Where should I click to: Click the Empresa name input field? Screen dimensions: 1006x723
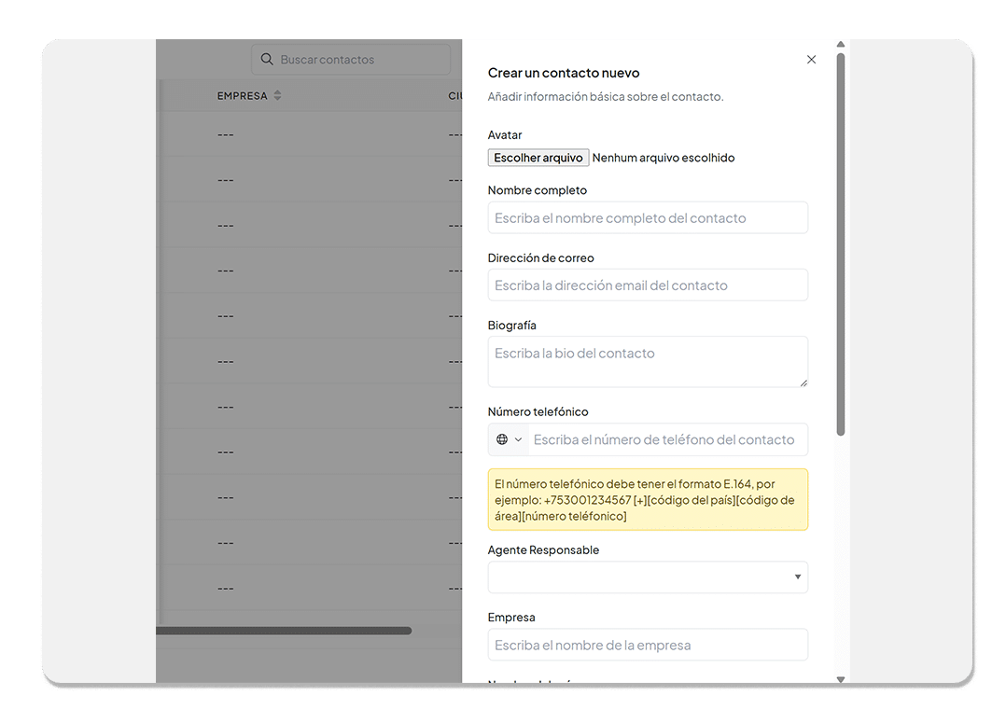pos(648,645)
